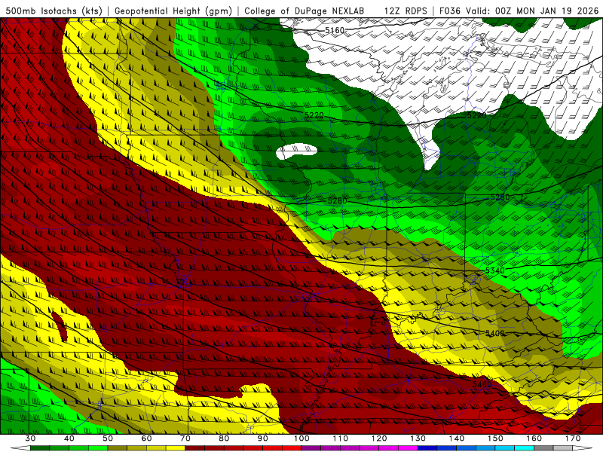This screenshot has width=603, height=452.
Task: Click the 5400 height contour label
Action: [x=495, y=333]
